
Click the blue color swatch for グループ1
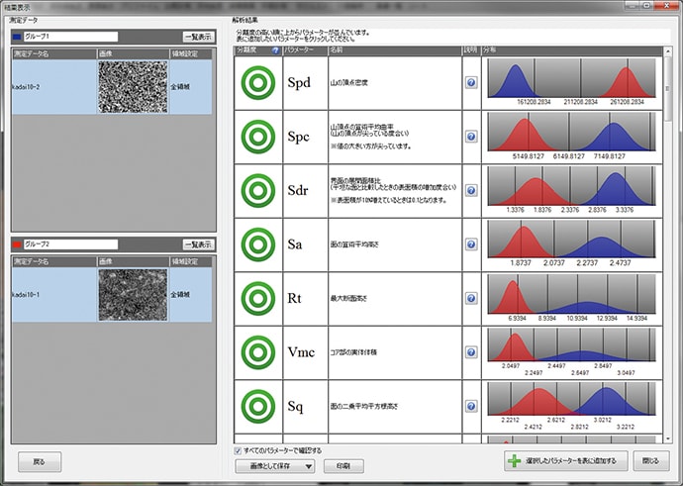click(x=17, y=37)
